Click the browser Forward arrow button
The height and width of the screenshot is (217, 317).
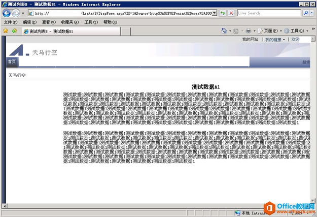coord(16,13)
